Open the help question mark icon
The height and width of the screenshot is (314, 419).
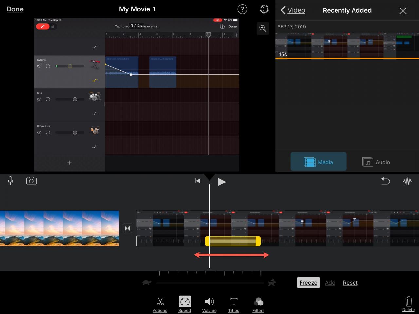[x=242, y=9]
